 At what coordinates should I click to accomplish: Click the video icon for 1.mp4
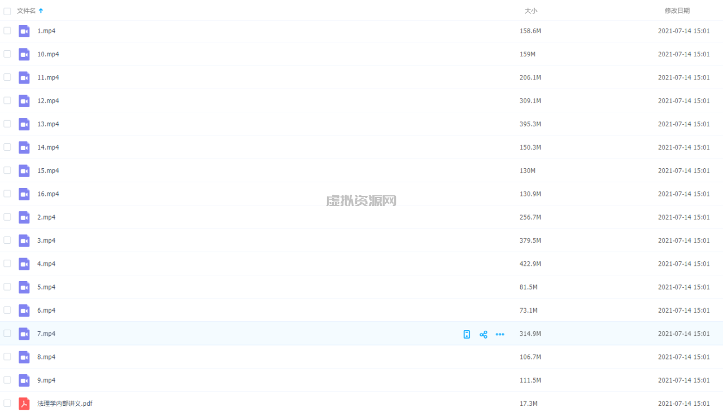(x=24, y=31)
